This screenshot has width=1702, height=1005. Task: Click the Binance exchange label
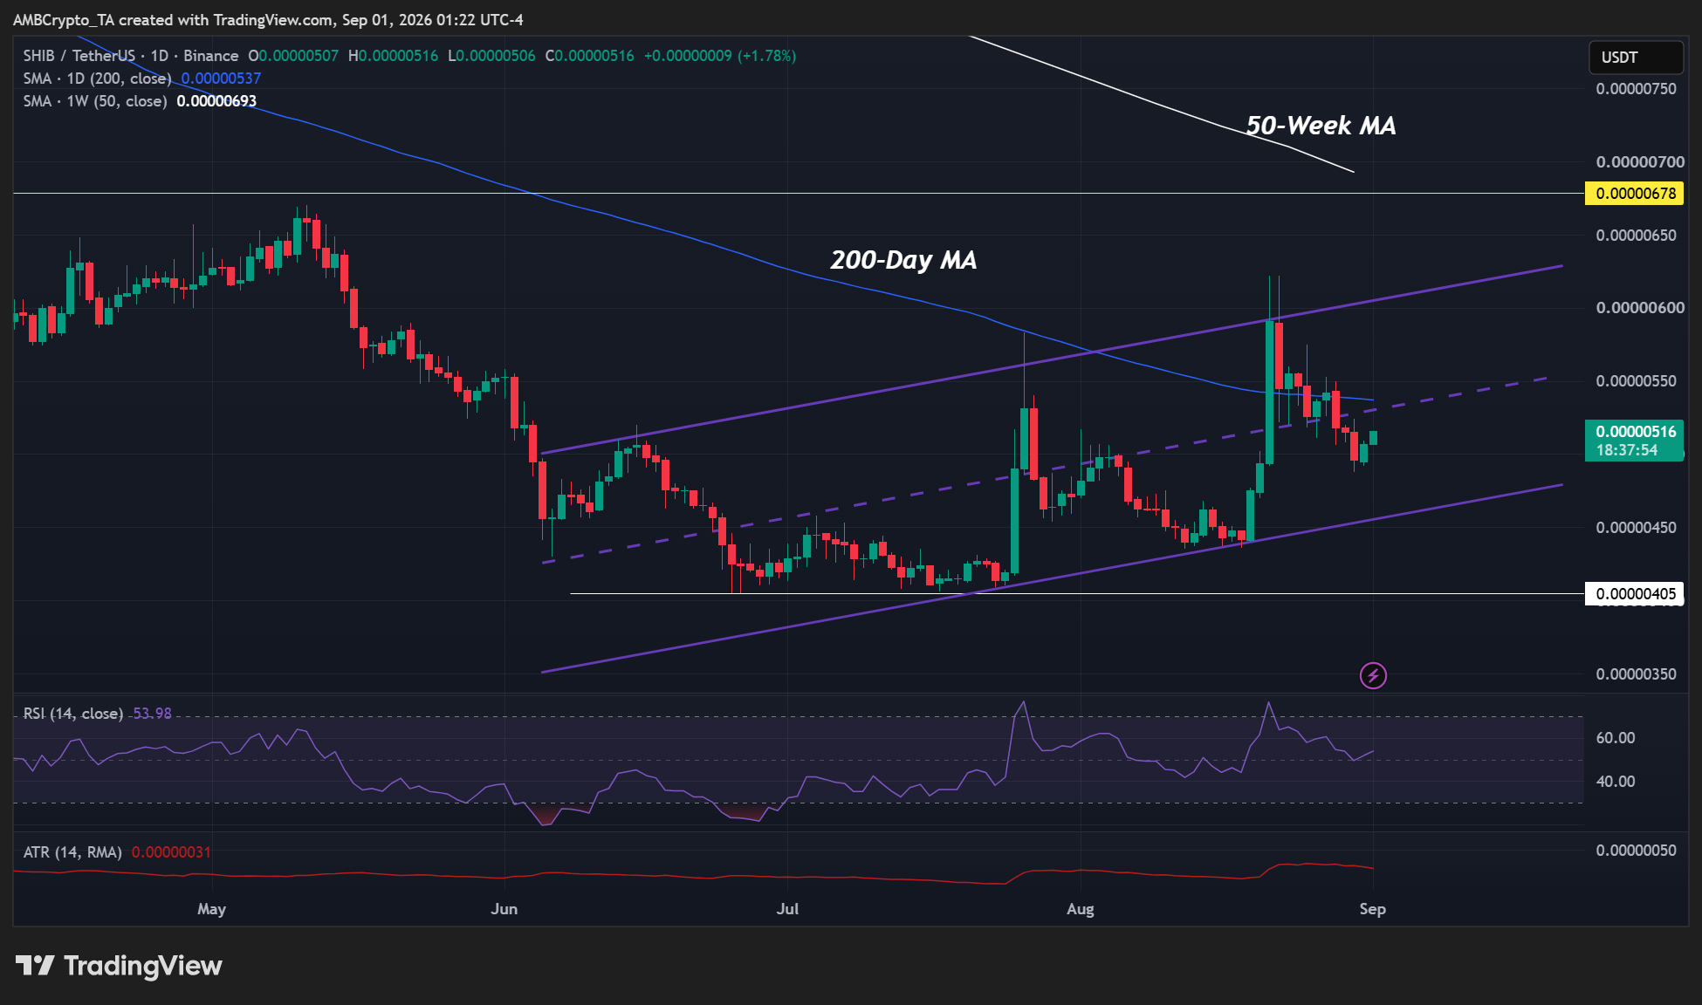(210, 56)
